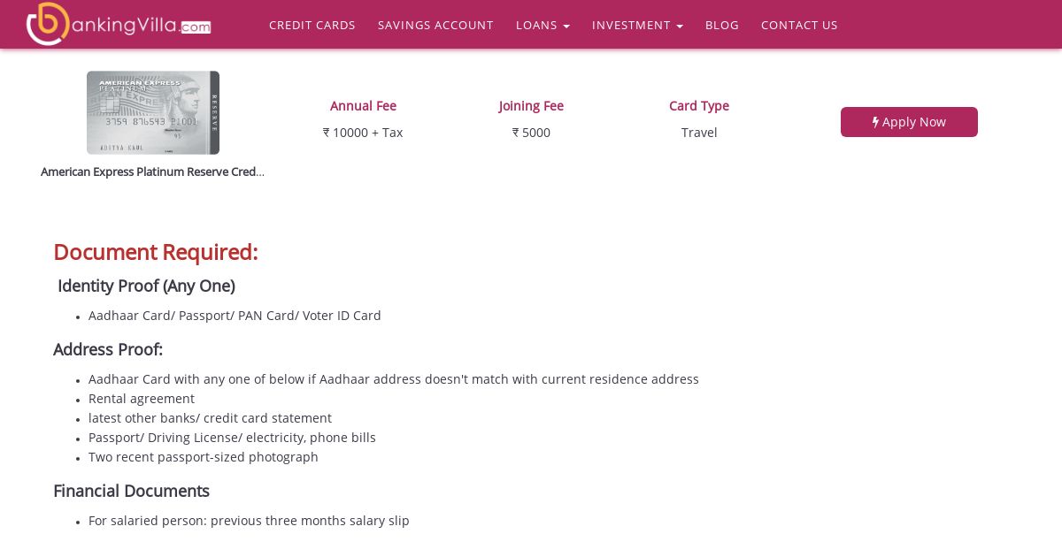Open the Credit Cards menu item

tap(312, 25)
